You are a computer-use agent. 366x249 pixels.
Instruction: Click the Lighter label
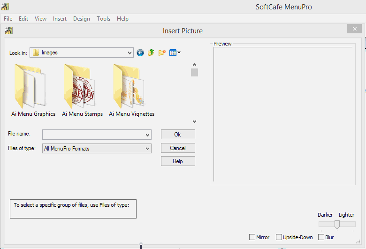click(346, 215)
